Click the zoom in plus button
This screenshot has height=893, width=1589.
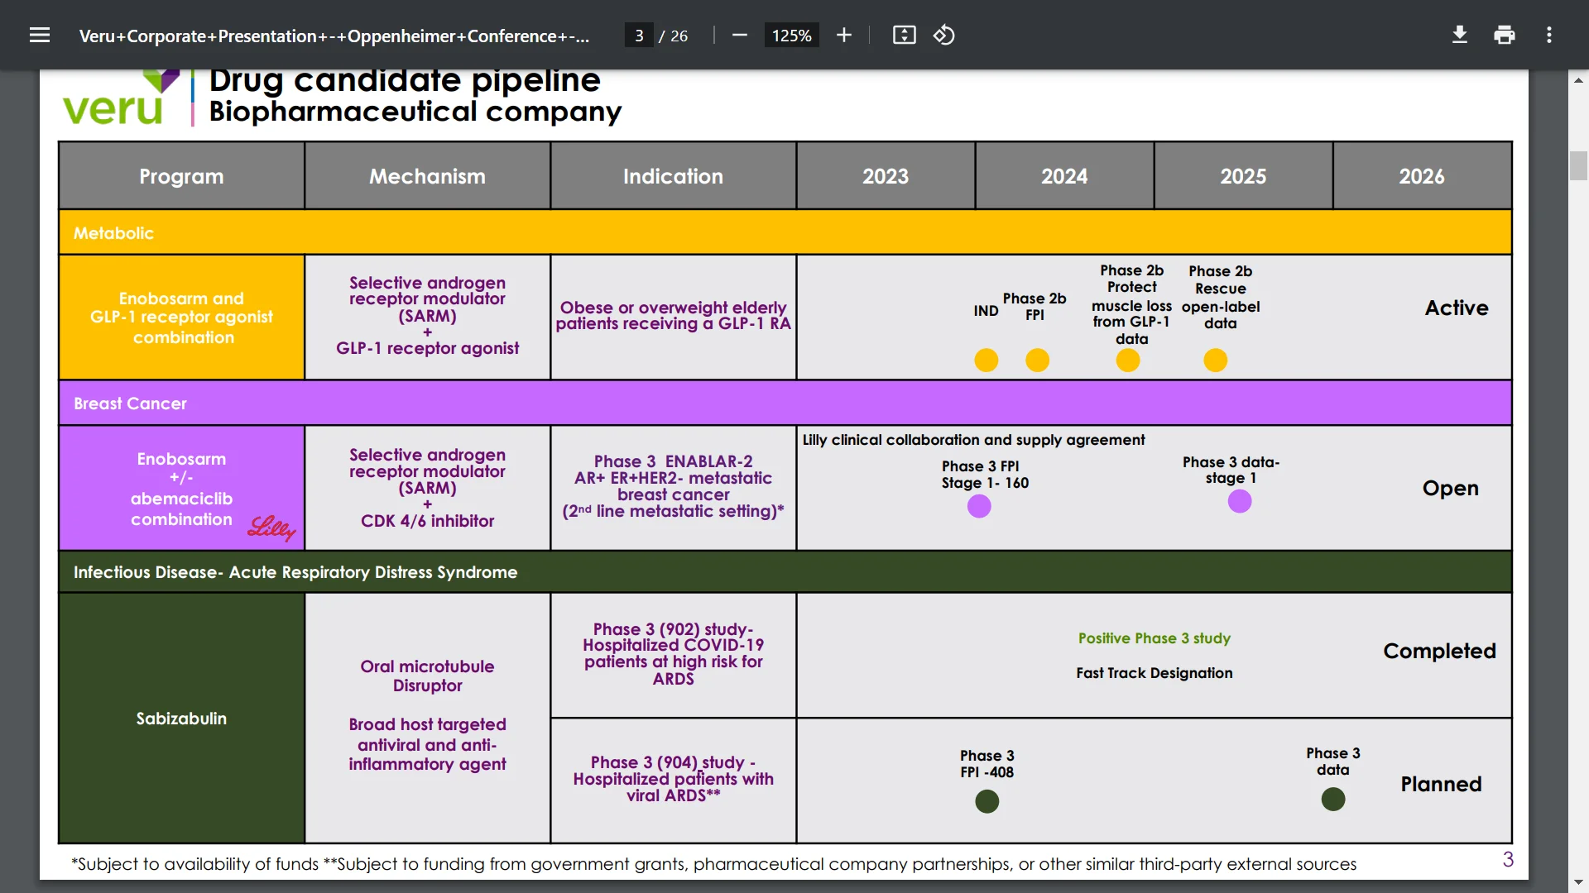pos(843,35)
